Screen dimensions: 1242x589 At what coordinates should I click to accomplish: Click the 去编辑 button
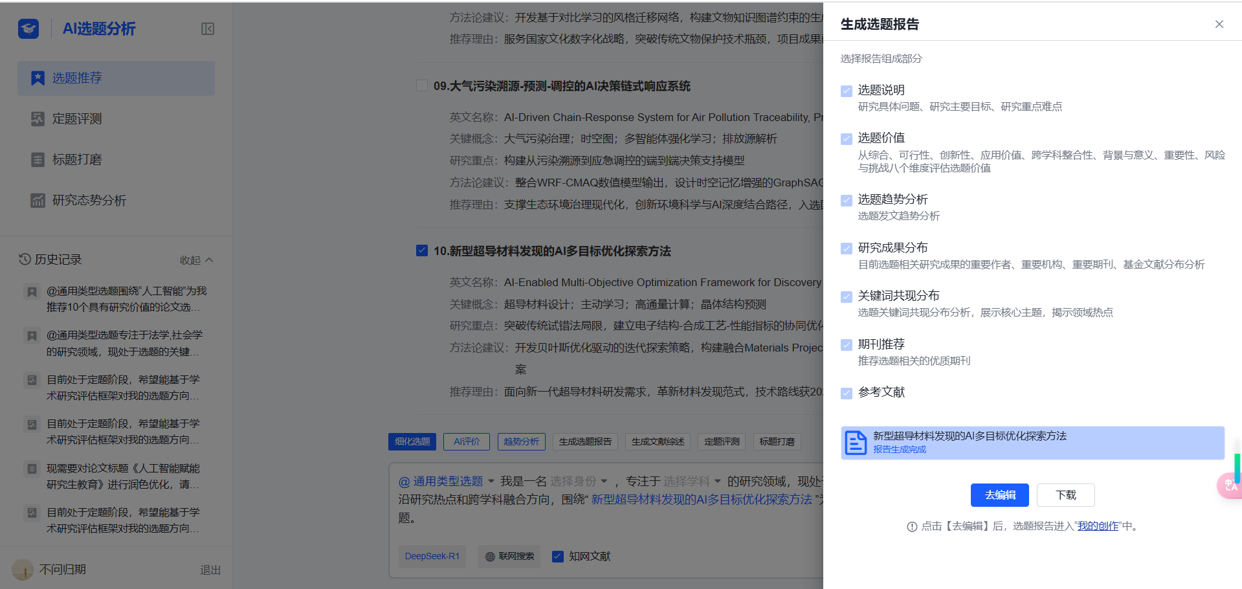click(999, 495)
